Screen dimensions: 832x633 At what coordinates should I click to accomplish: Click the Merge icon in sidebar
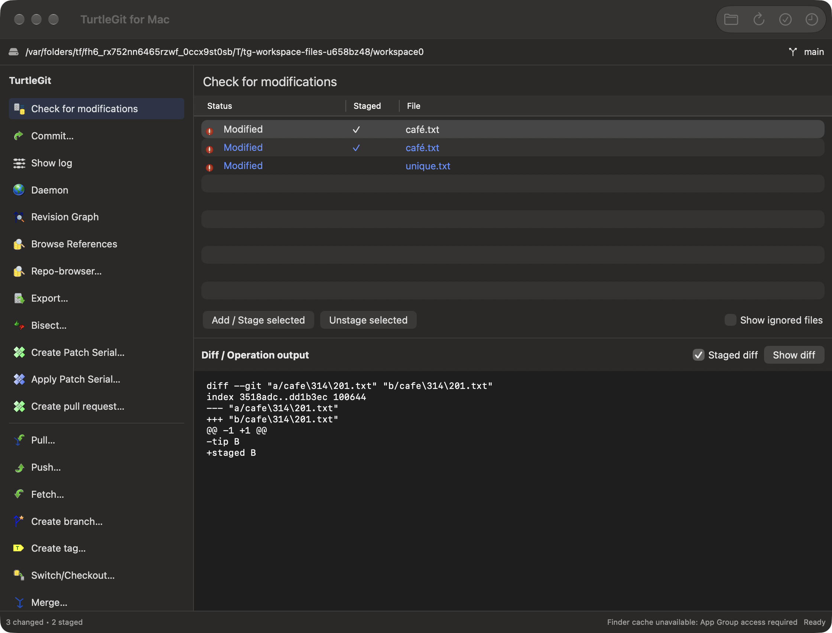pyautogui.click(x=19, y=602)
